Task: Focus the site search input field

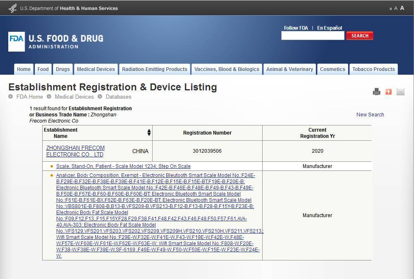Action: (x=313, y=35)
